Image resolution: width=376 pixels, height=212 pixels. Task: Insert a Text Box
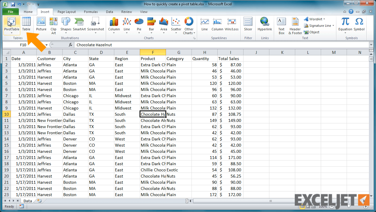click(x=281, y=25)
